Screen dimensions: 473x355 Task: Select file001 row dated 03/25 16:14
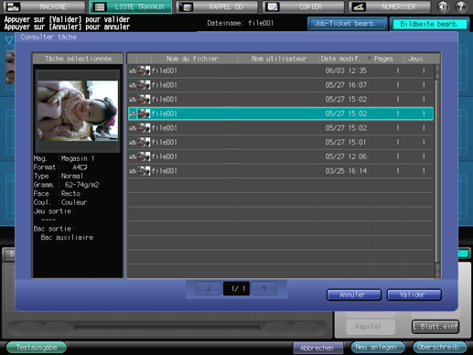pos(281,171)
